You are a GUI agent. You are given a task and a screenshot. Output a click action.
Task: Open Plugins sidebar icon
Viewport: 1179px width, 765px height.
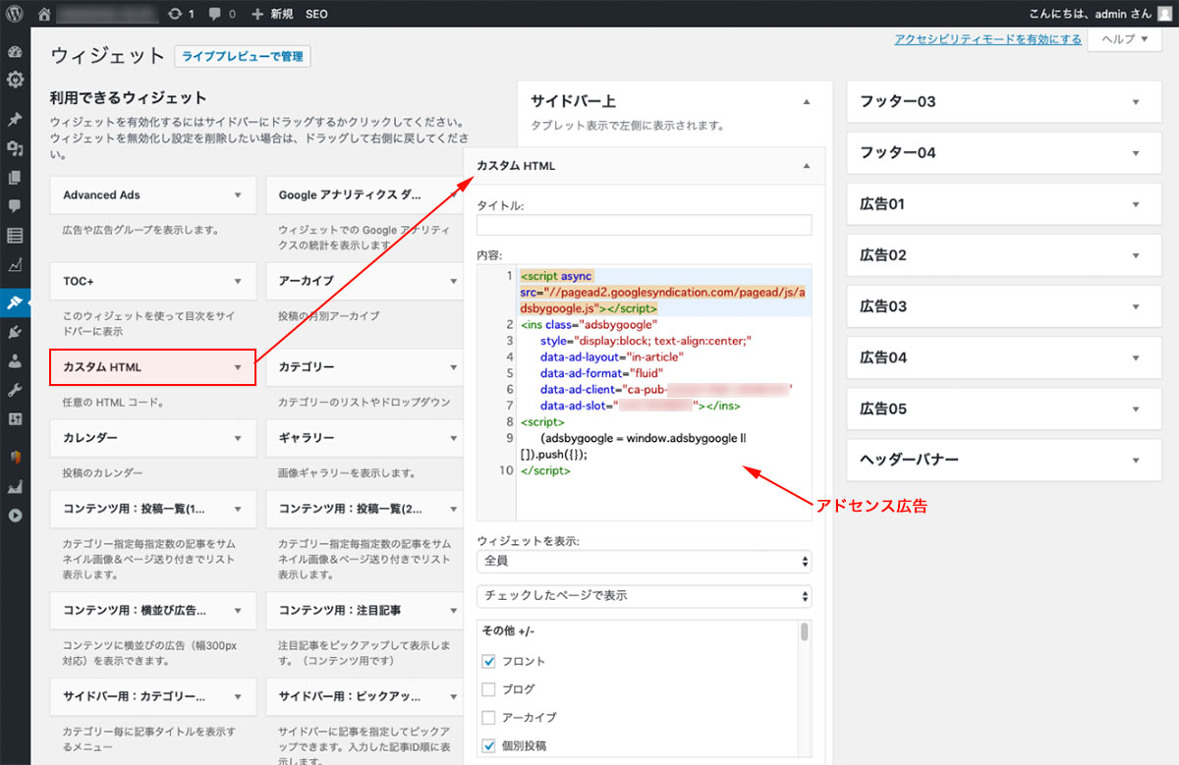(x=15, y=332)
